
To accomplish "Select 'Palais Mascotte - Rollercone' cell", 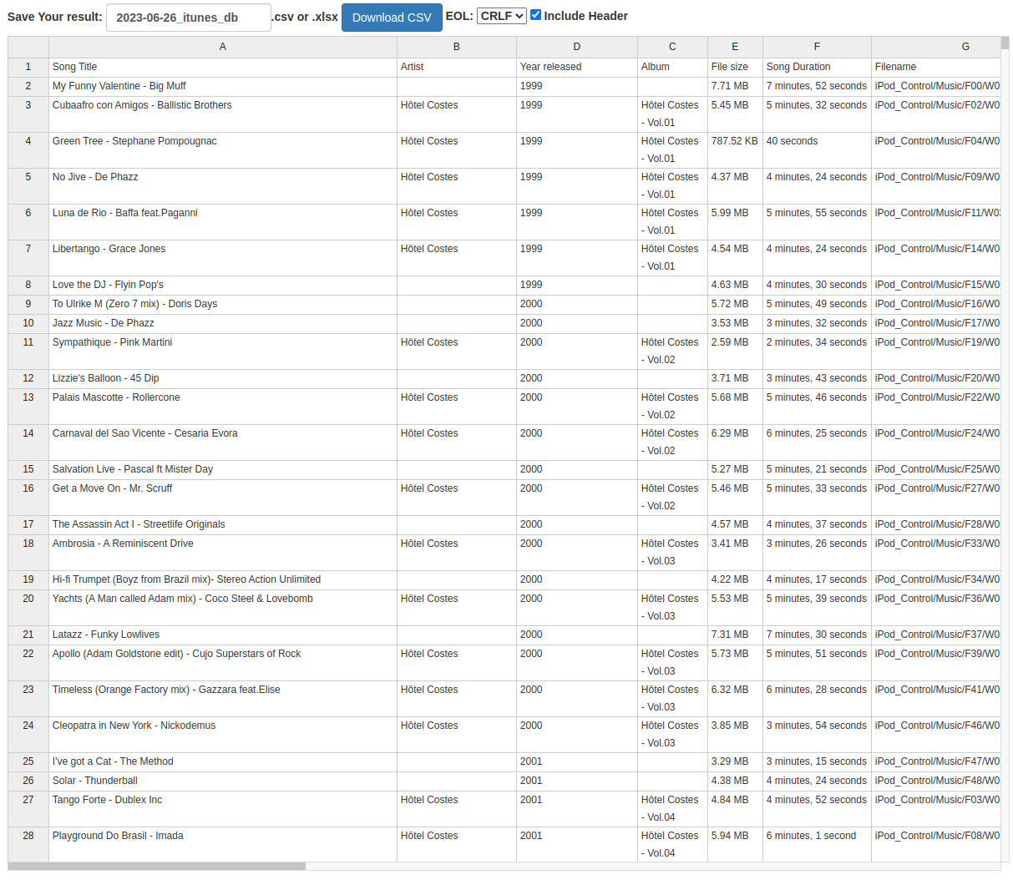I will pyautogui.click(x=223, y=407).
